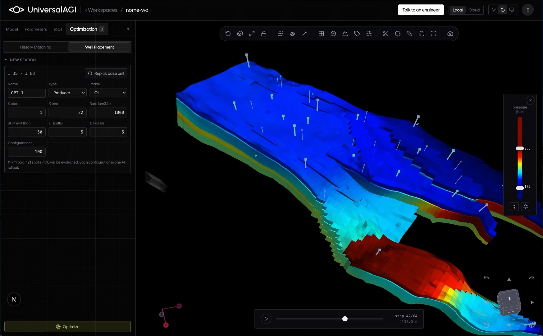Click the mountain peaks icon in toolbar
Image resolution: width=543 pixels, height=336 pixels.
(345, 34)
